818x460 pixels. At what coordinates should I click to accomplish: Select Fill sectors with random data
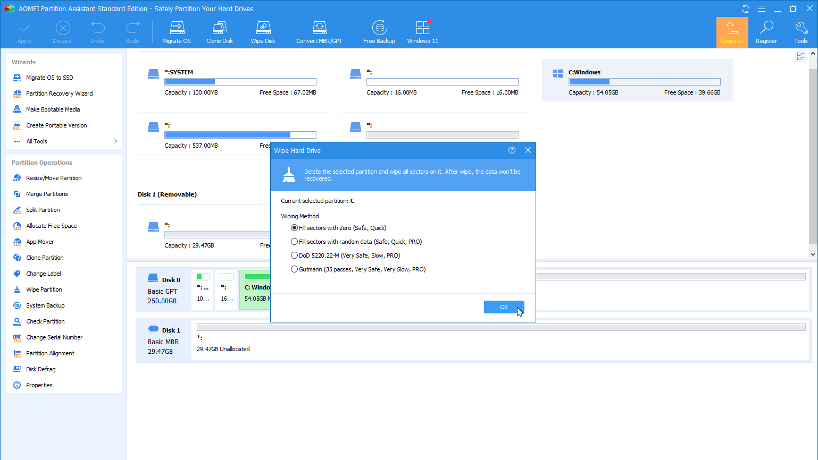356,242
